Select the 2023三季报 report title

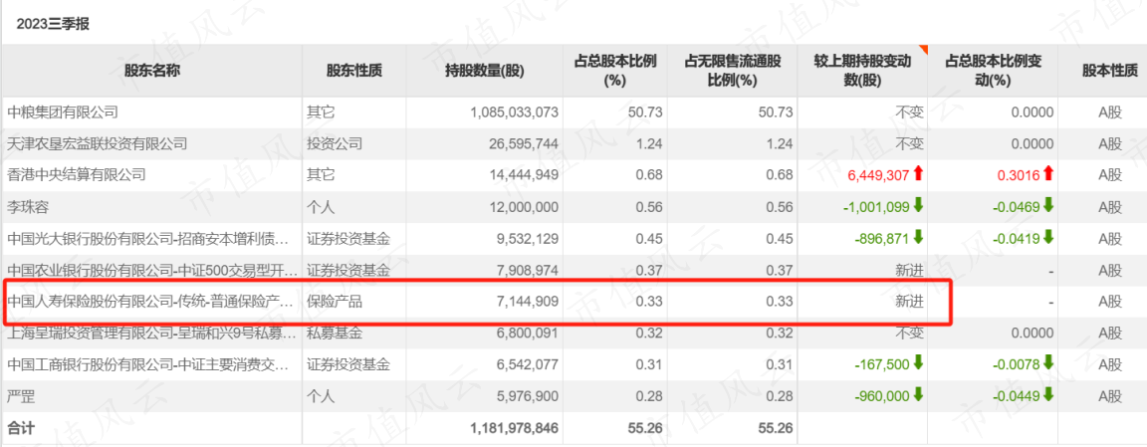[x=54, y=24]
